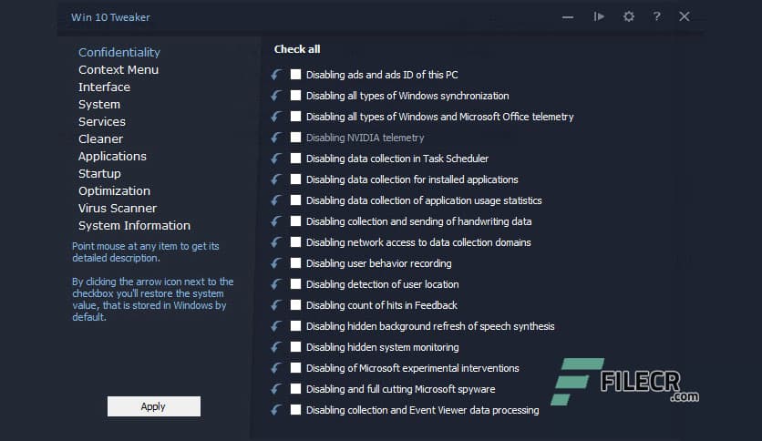The height and width of the screenshot is (441, 762).
Task: Open System Information section
Action: click(x=134, y=225)
